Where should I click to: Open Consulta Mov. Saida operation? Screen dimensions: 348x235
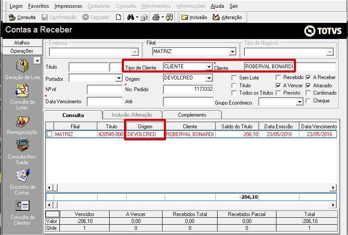23,152
